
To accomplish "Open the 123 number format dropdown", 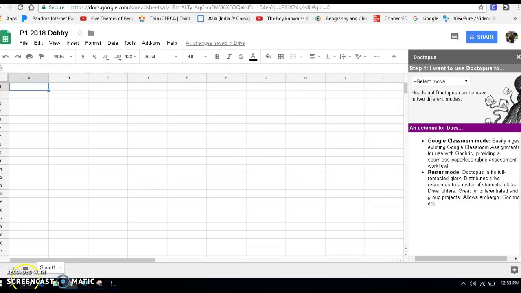I will tap(130, 57).
